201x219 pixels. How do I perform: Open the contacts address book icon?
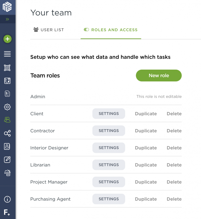7,147
